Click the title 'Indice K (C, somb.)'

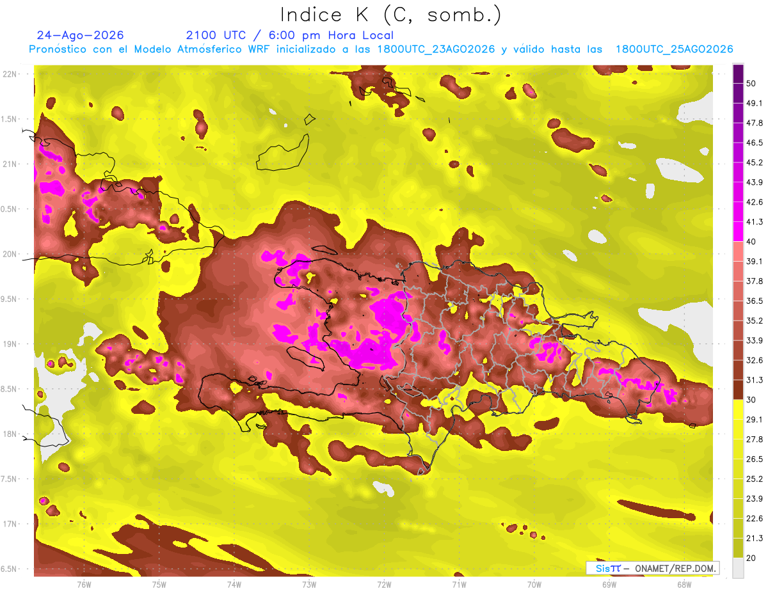click(x=391, y=15)
